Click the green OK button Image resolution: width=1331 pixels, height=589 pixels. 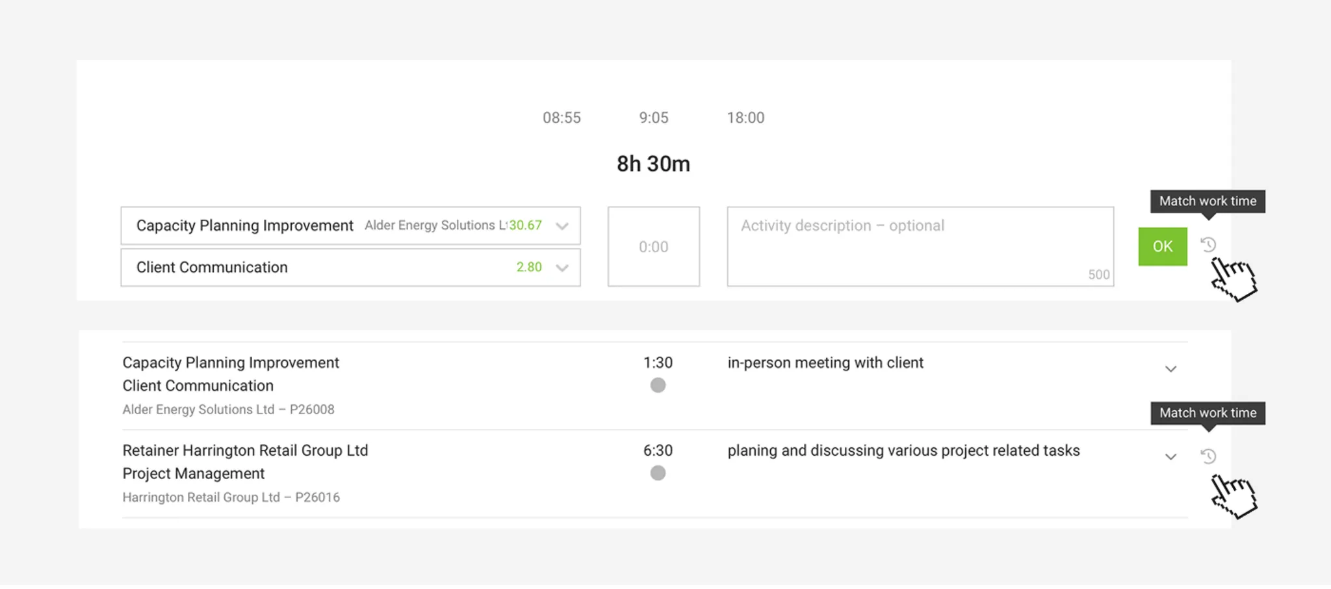[1163, 246]
